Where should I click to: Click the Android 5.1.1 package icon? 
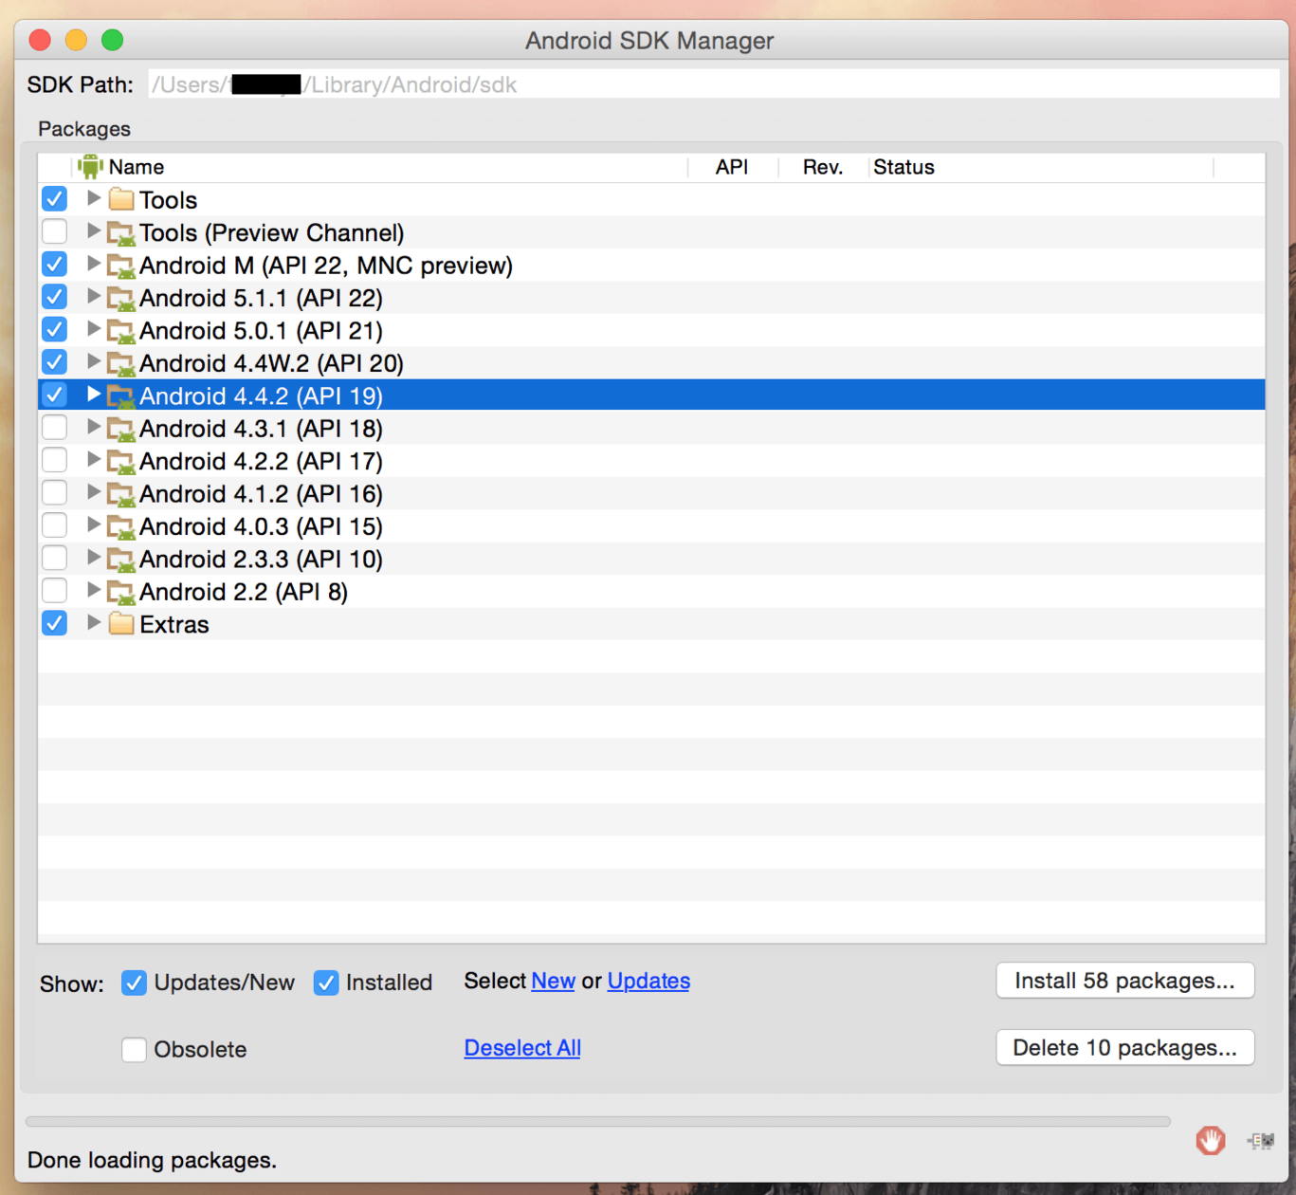[120, 298]
